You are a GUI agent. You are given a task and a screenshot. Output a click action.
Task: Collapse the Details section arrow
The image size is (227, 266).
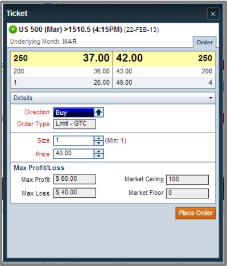pyautogui.click(x=211, y=98)
